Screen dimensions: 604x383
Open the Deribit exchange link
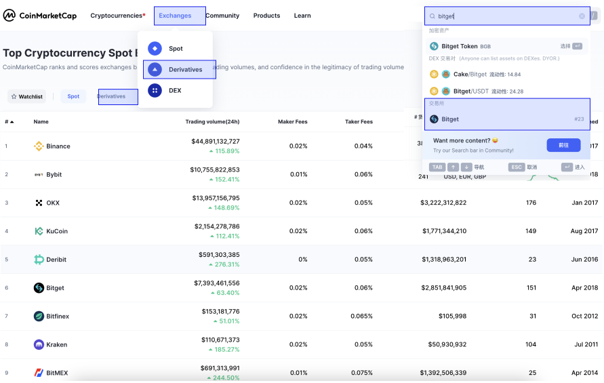pyautogui.click(x=56, y=260)
